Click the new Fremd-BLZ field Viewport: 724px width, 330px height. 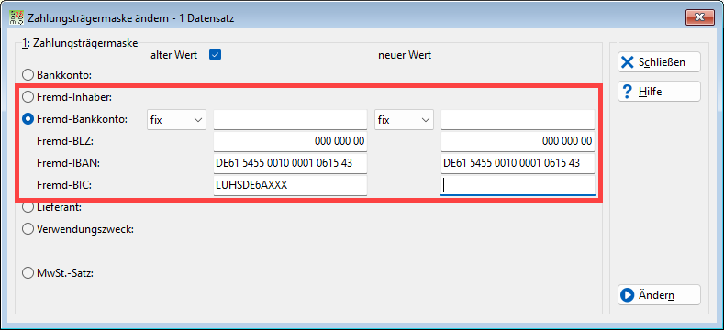(x=518, y=142)
